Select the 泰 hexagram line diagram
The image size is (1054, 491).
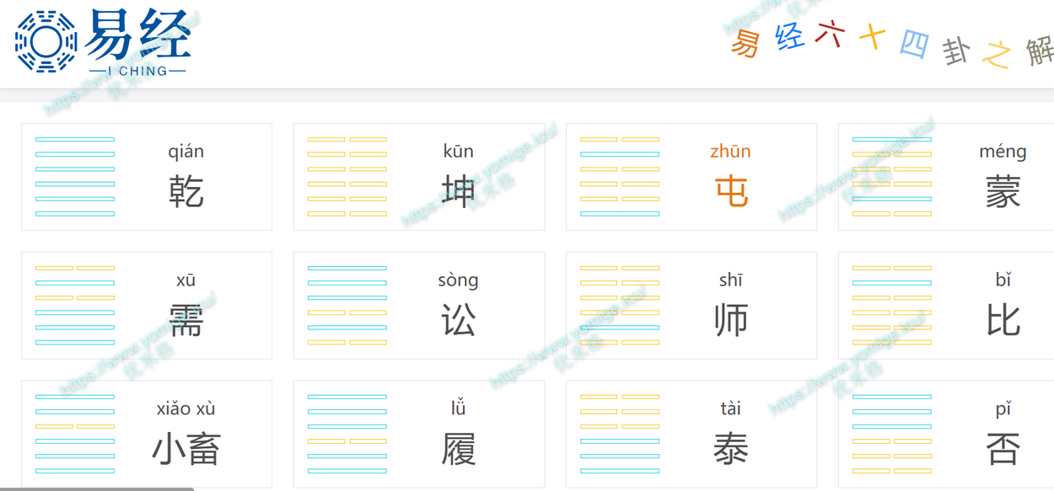pos(620,434)
